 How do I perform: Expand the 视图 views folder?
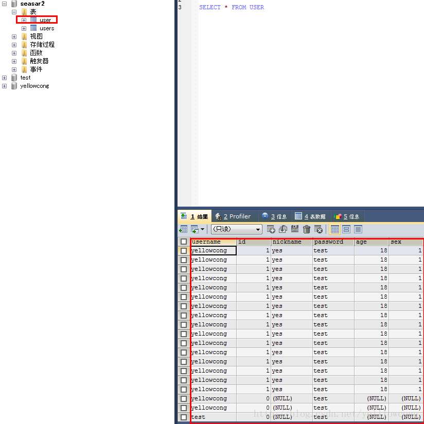point(14,36)
